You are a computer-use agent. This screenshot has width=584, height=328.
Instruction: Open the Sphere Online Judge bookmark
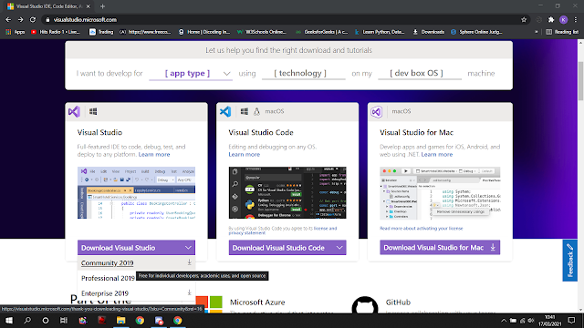point(476,32)
